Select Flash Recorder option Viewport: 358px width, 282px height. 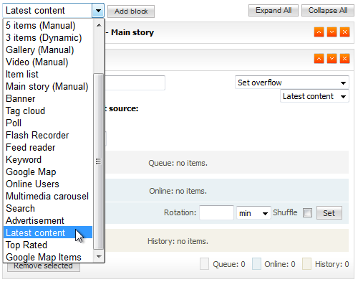coord(48,135)
